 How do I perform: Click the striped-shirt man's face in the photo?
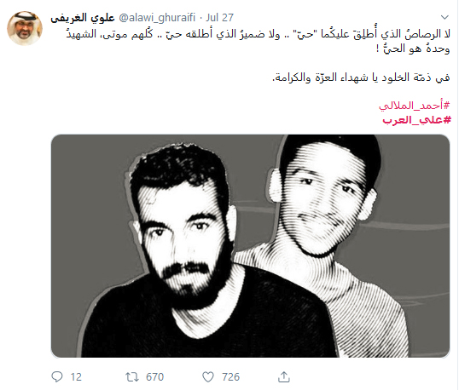(325, 202)
